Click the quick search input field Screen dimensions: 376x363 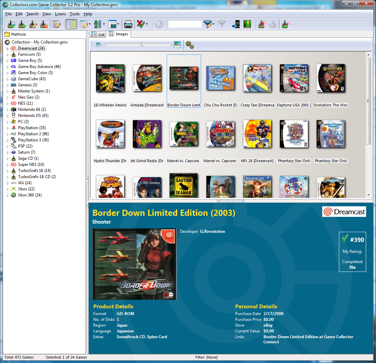click(x=185, y=24)
